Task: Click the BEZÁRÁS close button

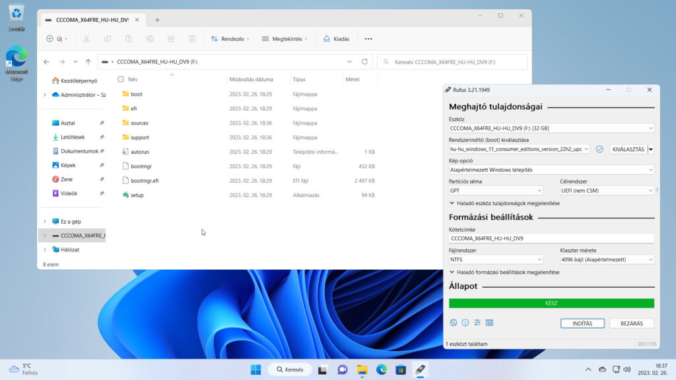Action: pyautogui.click(x=632, y=323)
